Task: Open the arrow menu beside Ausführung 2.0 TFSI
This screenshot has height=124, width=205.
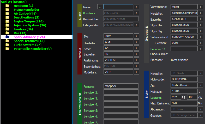Action: click(136, 60)
